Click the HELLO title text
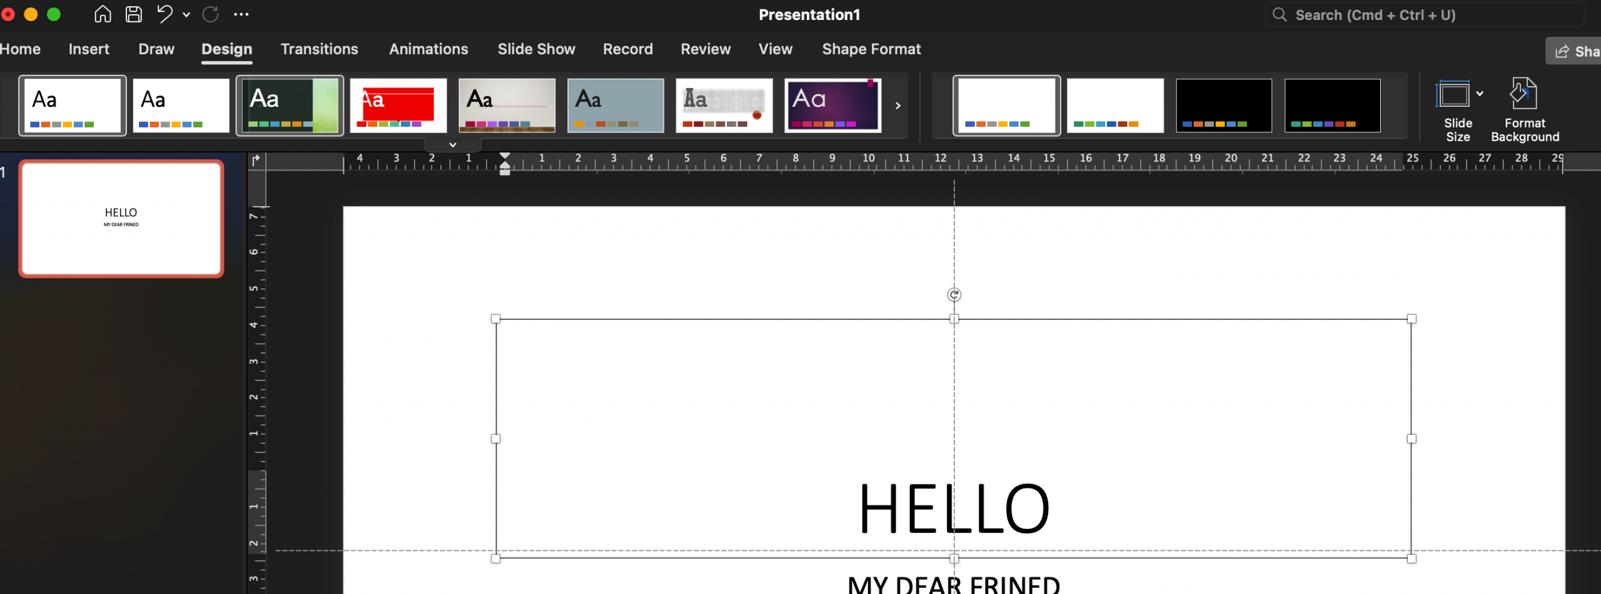 pyautogui.click(x=954, y=508)
